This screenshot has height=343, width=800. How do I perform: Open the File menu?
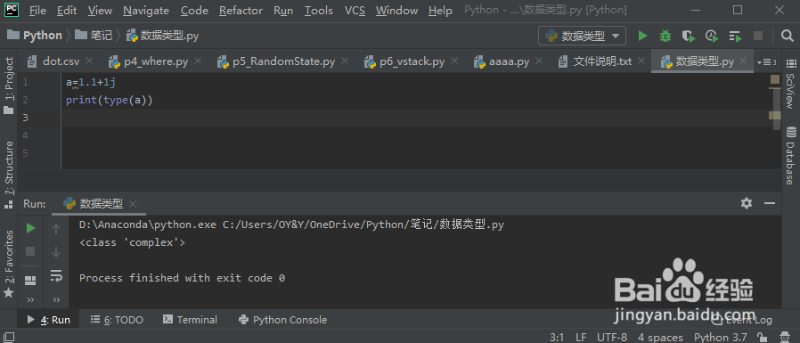click(x=37, y=10)
